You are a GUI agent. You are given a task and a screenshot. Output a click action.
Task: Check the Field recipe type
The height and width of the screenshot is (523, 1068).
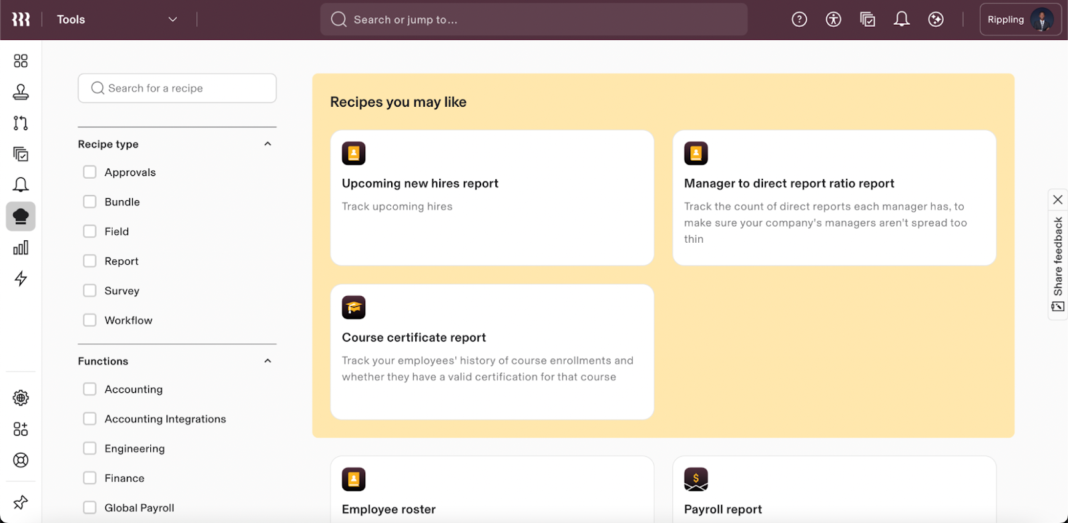[89, 231]
